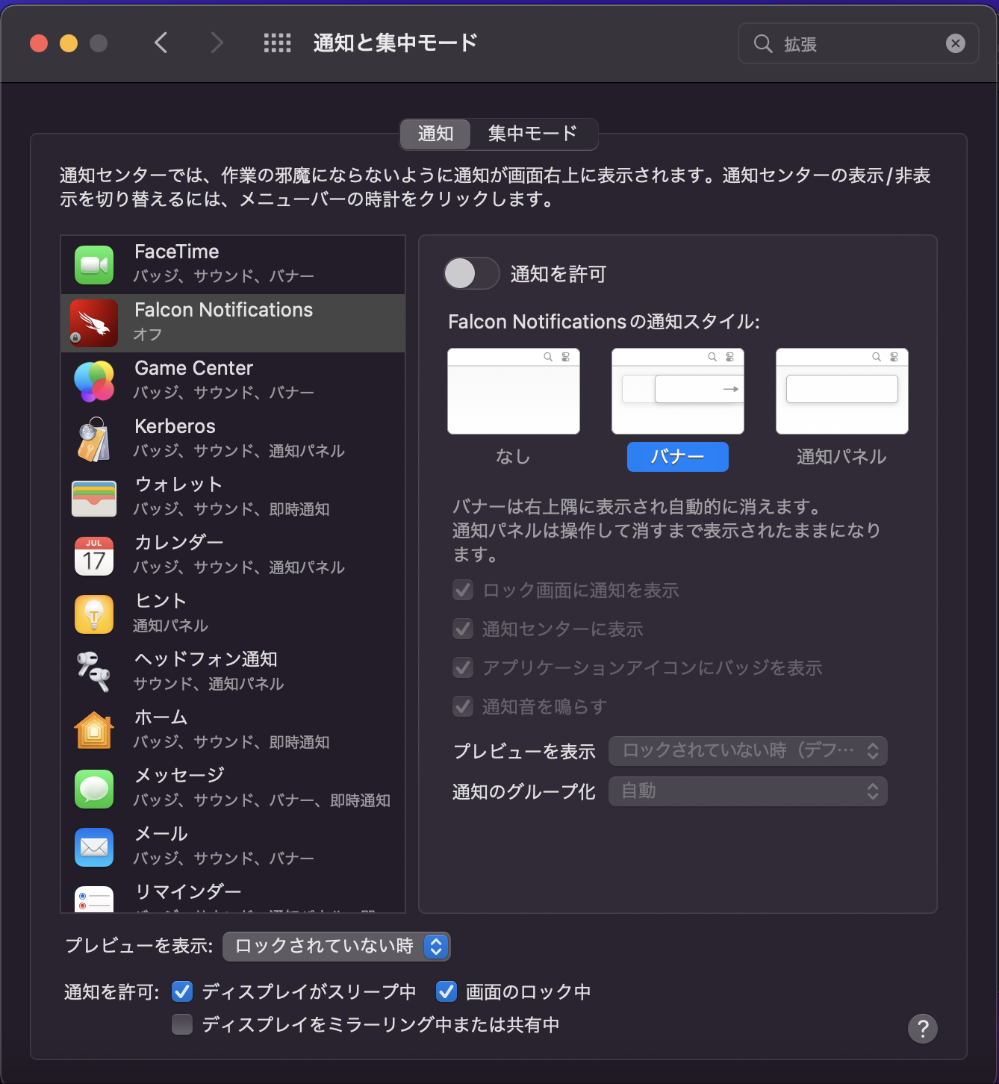Select the なし alert style thumbnail
The width and height of the screenshot is (999, 1084).
click(514, 391)
